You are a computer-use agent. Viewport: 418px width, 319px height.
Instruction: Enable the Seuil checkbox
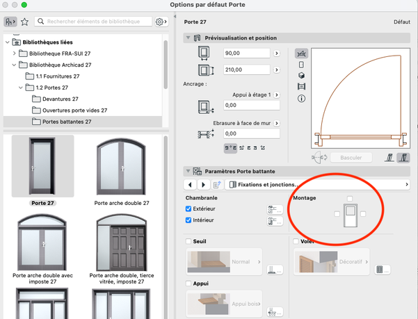188,241
